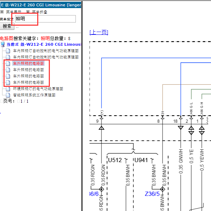The height and width of the screenshot is (211, 211).
Task: Click the Z36/5 connector link in diagram
Action: tap(152, 194)
